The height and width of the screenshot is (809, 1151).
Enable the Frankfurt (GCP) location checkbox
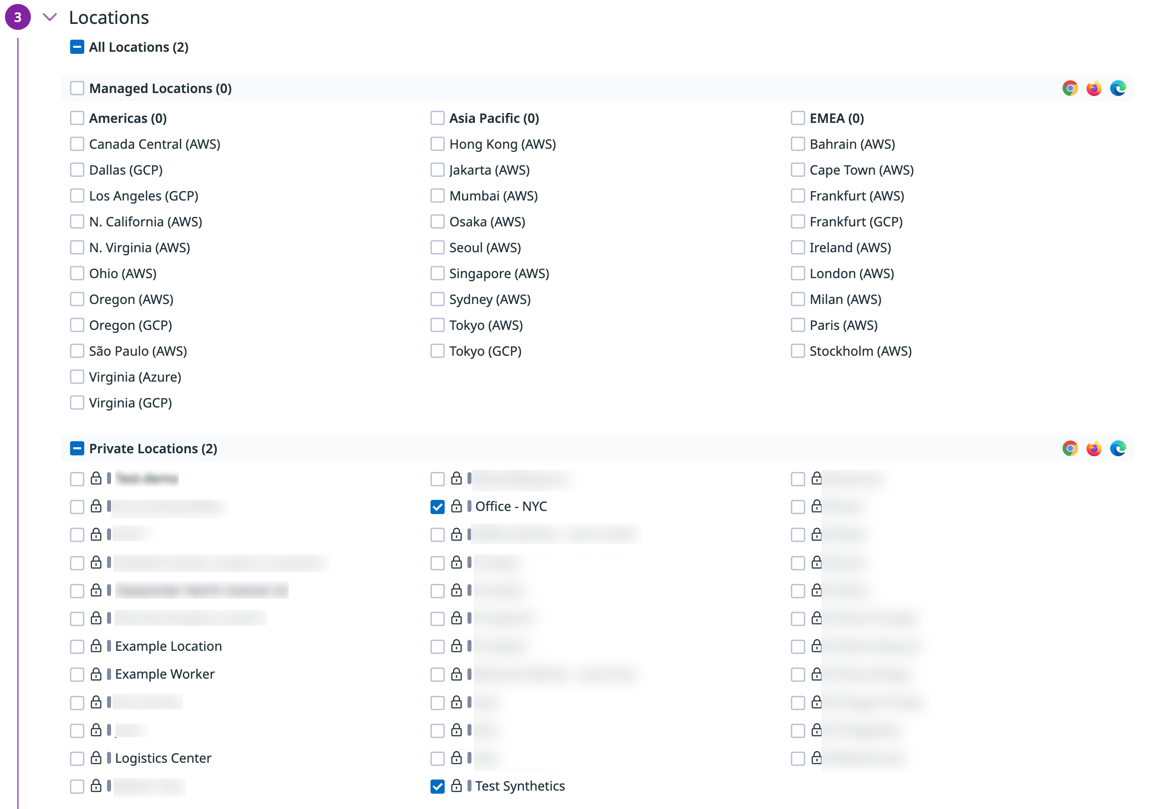[x=798, y=221]
